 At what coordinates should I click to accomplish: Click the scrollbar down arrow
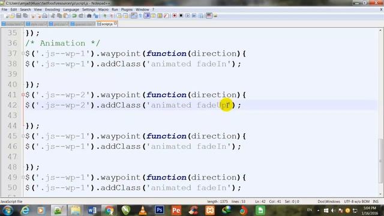click(380, 194)
